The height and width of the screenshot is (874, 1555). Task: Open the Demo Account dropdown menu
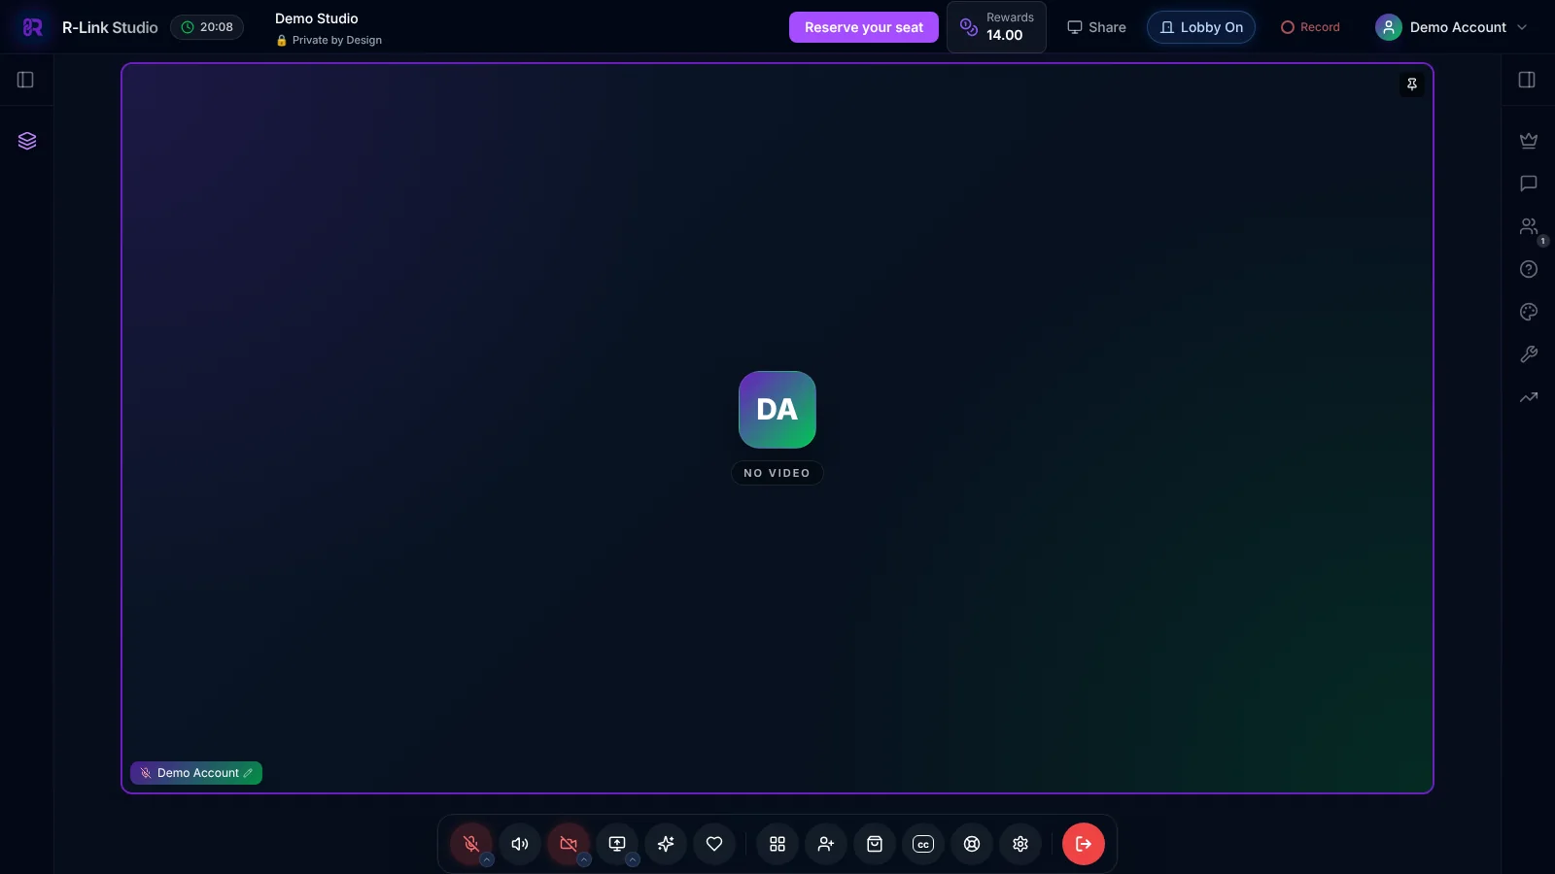tap(1452, 27)
